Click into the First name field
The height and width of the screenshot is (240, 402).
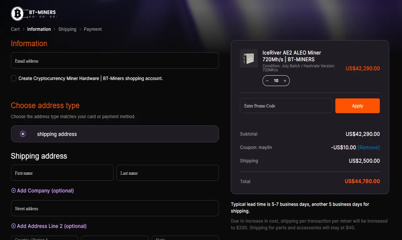[62, 173]
